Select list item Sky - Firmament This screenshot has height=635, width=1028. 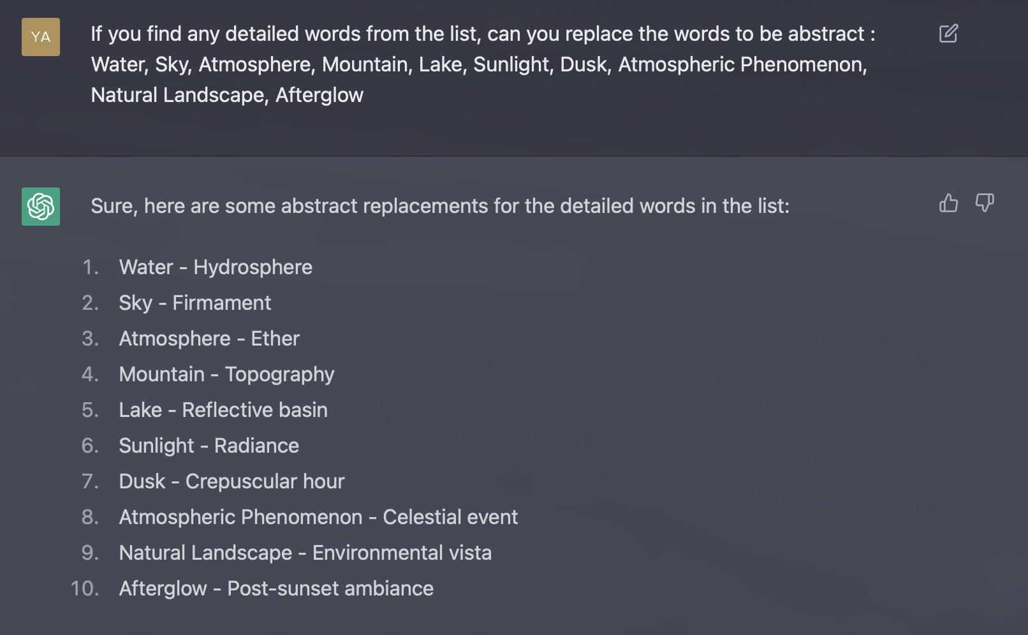tap(195, 303)
